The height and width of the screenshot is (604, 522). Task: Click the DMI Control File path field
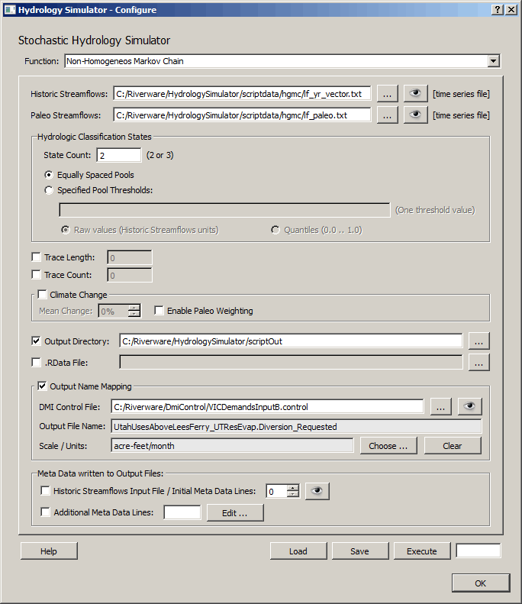267,407
